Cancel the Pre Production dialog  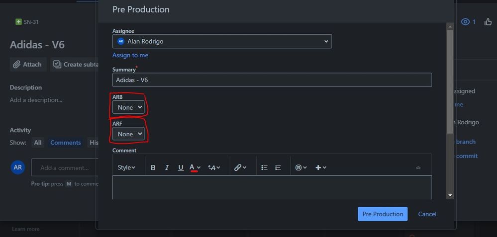(427, 214)
